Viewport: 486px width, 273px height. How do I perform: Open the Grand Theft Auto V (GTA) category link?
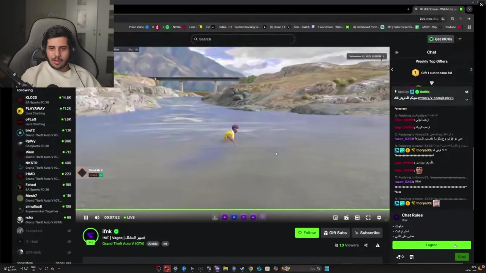(x=123, y=243)
